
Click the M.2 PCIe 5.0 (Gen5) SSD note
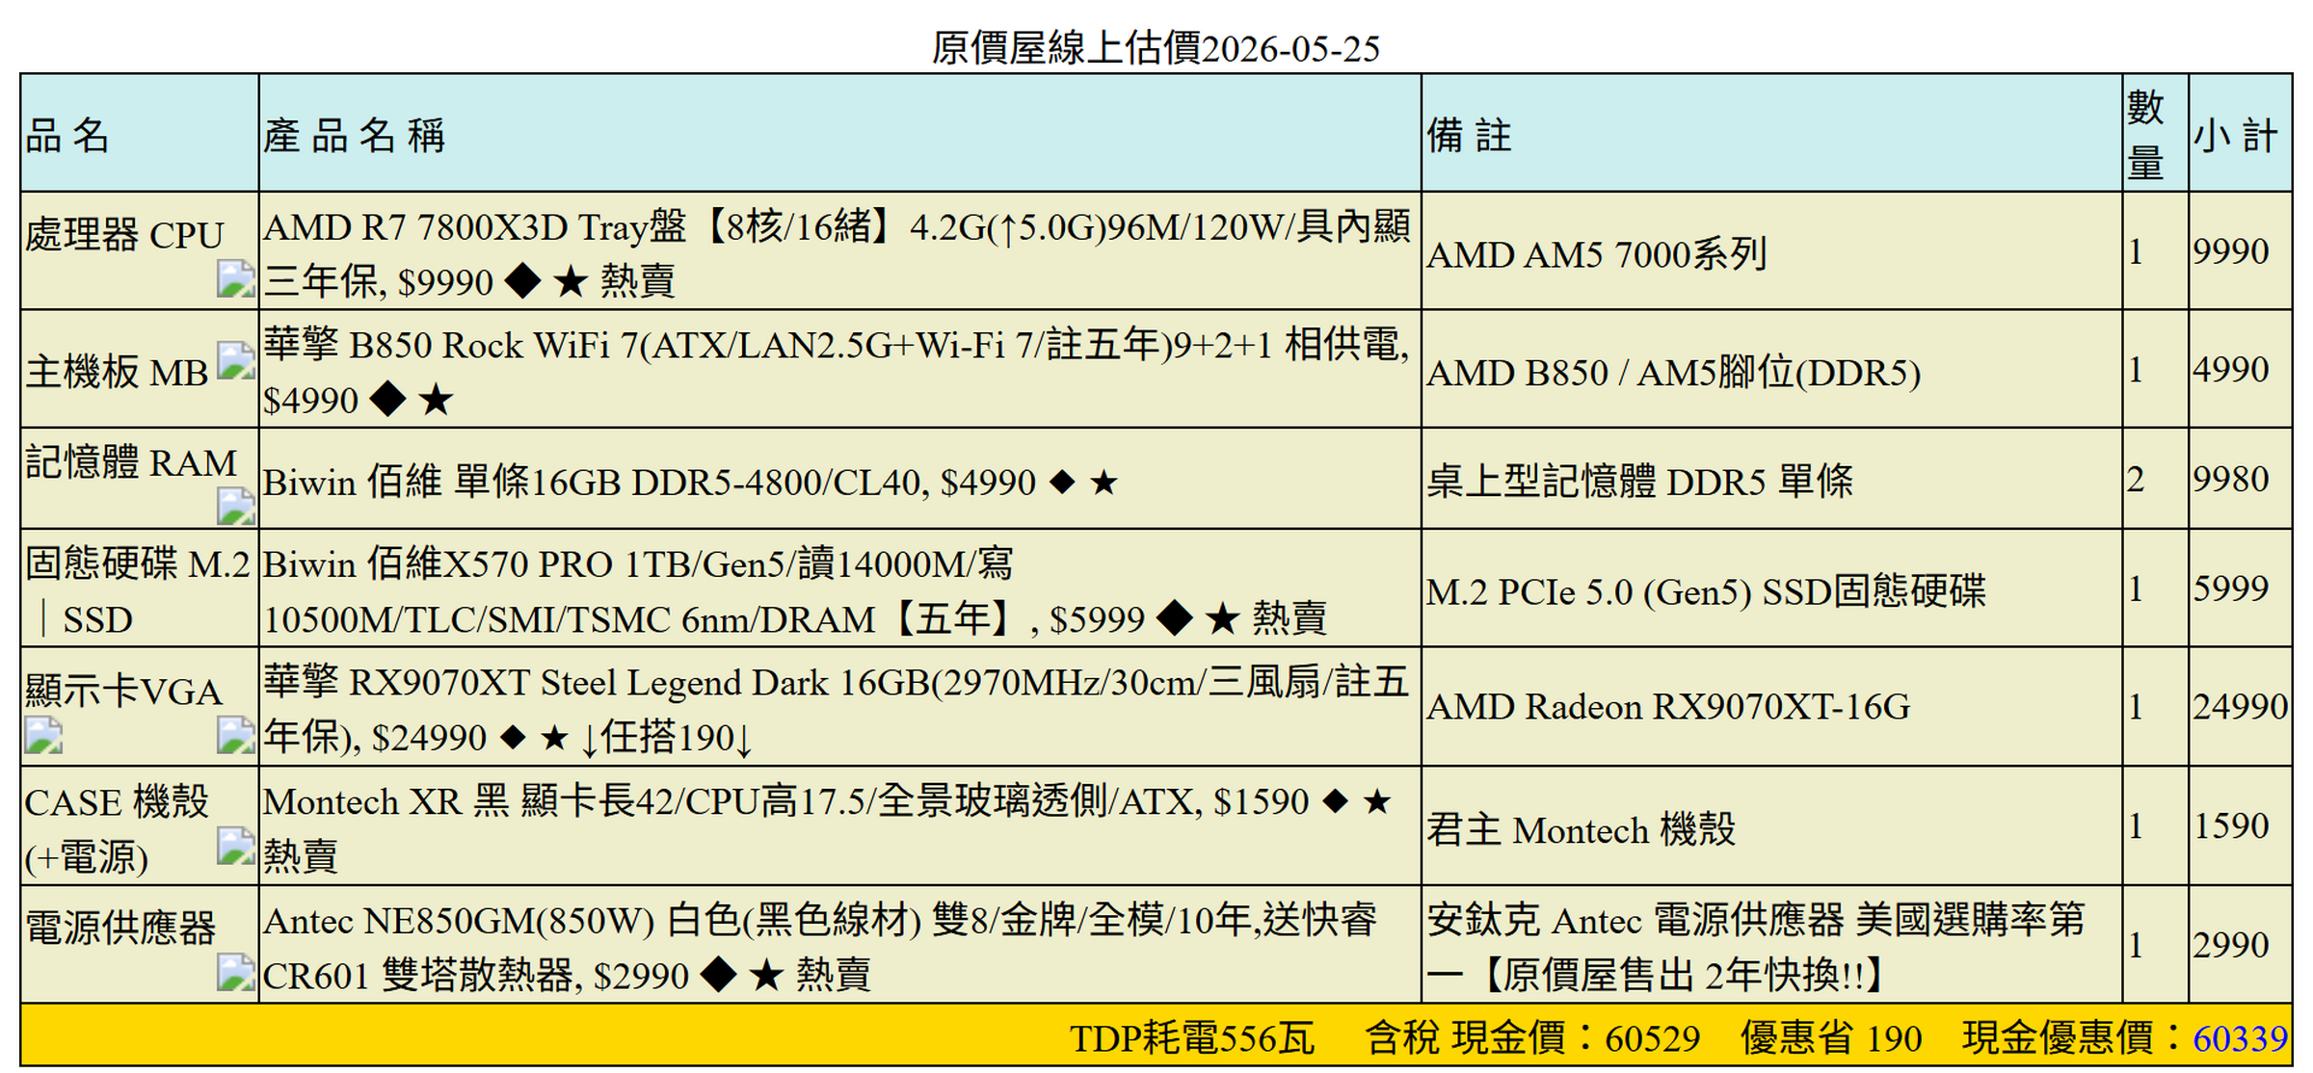(x=1707, y=591)
